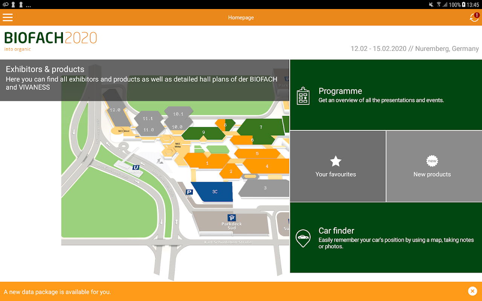Screen dimensions: 482x301
Task: Click the BIOFACH 2020 logo
Action: [x=50, y=41]
